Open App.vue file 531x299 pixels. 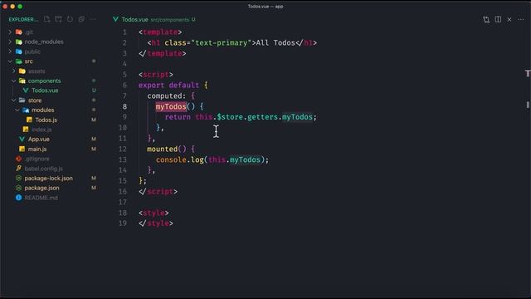39,140
